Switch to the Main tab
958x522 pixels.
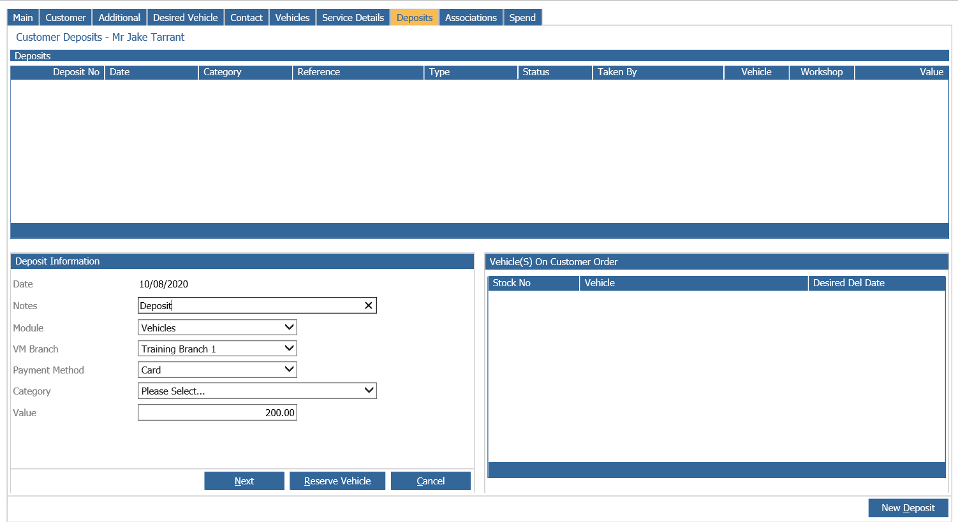point(23,18)
